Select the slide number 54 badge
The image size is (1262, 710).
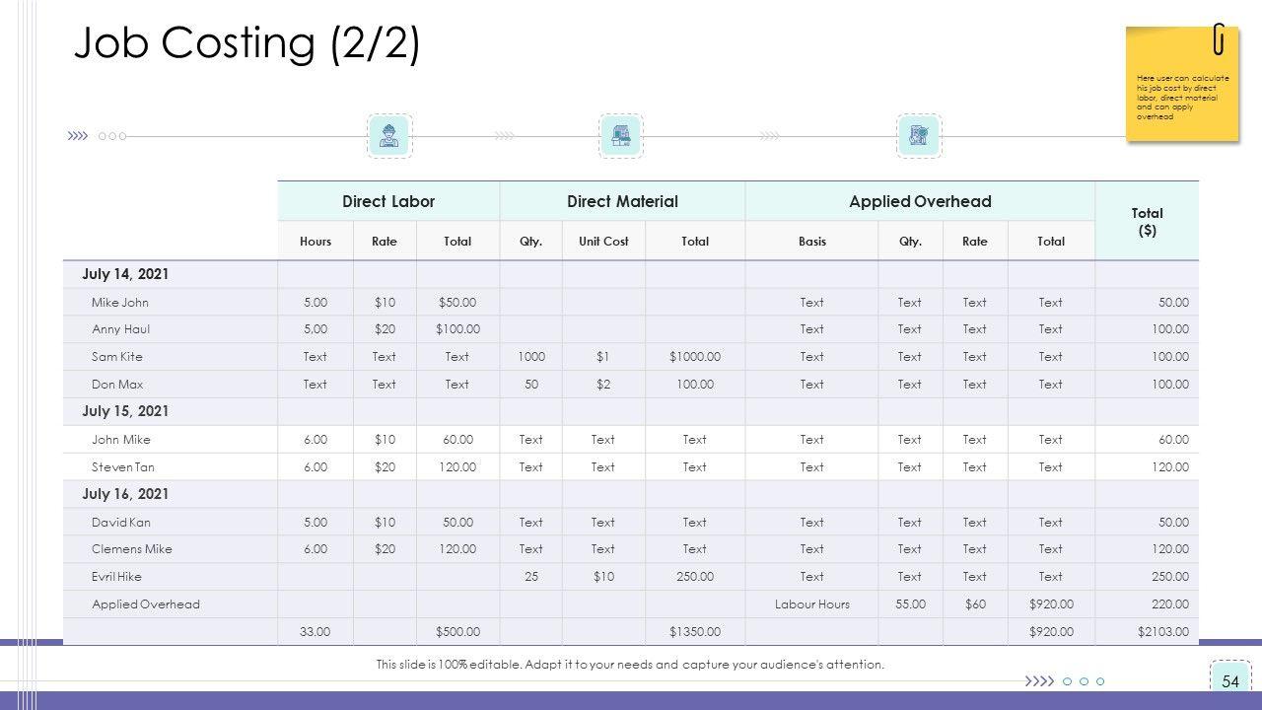[1229, 681]
